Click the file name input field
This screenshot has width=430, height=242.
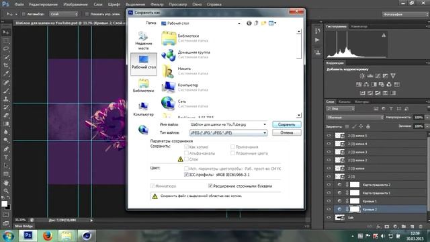coord(226,124)
